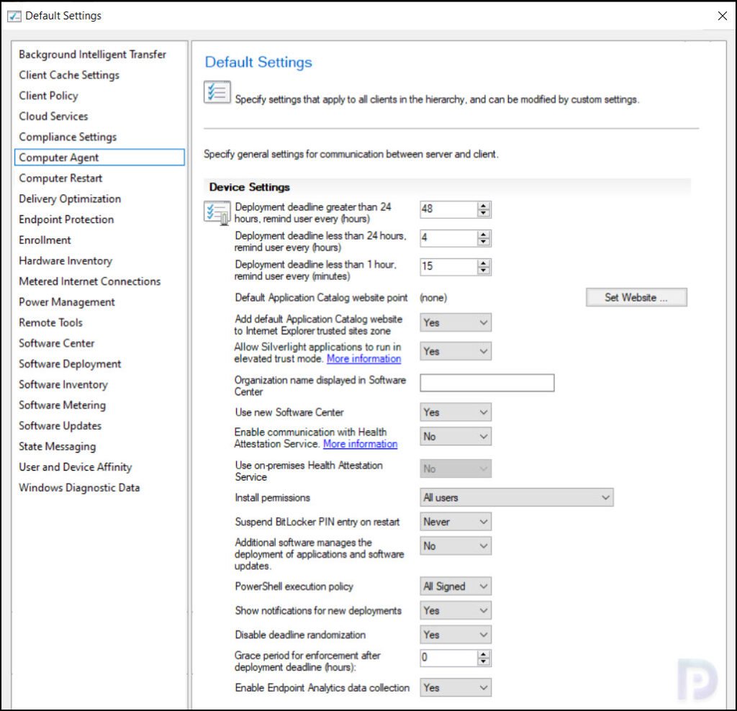
Task: Open Suspend BitLocker PIN entry dropdown
Action: click(x=456, y=522)
